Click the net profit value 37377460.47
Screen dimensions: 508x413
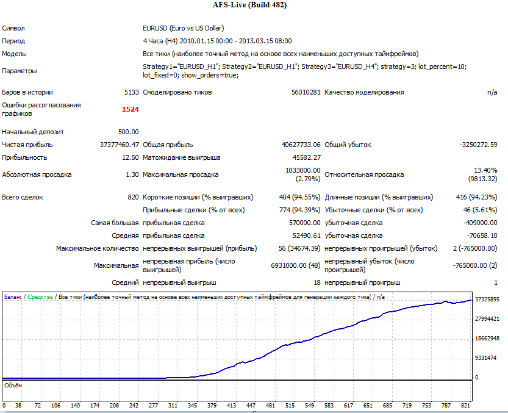(120, 145)
